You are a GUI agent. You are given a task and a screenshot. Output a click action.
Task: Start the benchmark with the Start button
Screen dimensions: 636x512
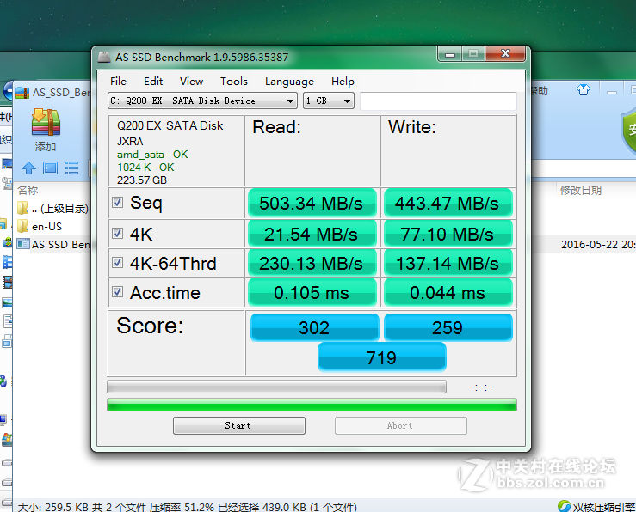click(x=239, y=425)
